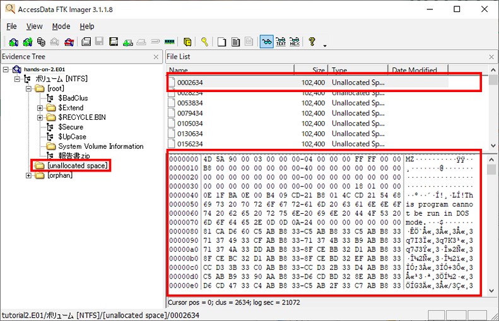Click the Create Disk Image icon

pyautogui.click(x=86, y=42)
